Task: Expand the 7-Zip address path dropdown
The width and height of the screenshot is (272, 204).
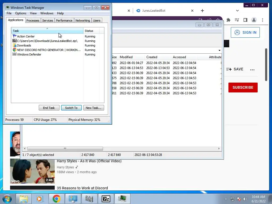Action: [219, 50]
